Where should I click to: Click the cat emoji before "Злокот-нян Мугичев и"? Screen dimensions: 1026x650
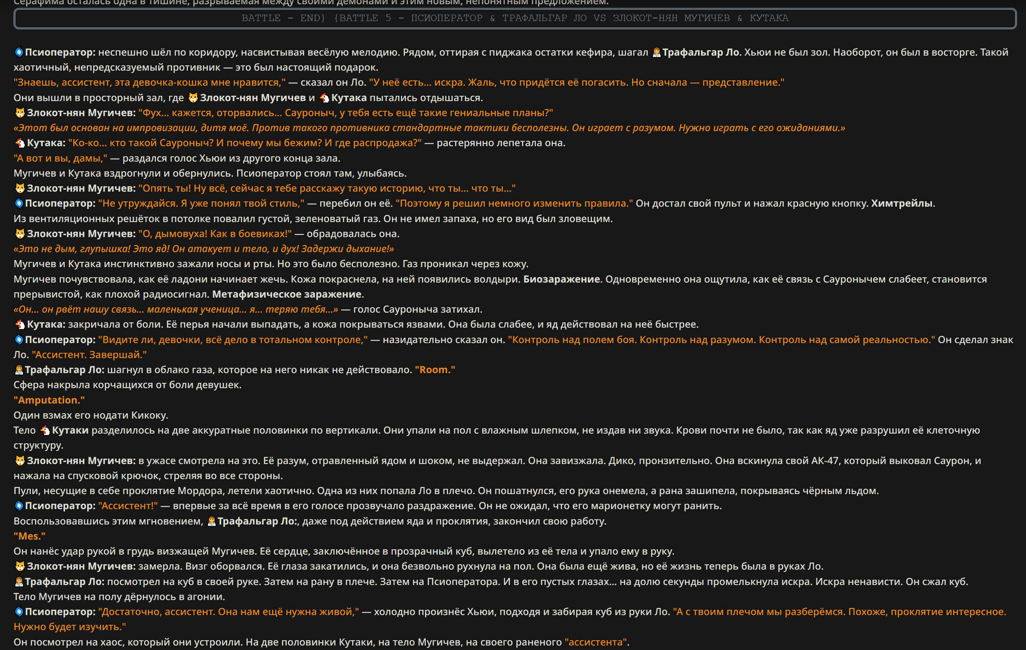tap(193, 98)
